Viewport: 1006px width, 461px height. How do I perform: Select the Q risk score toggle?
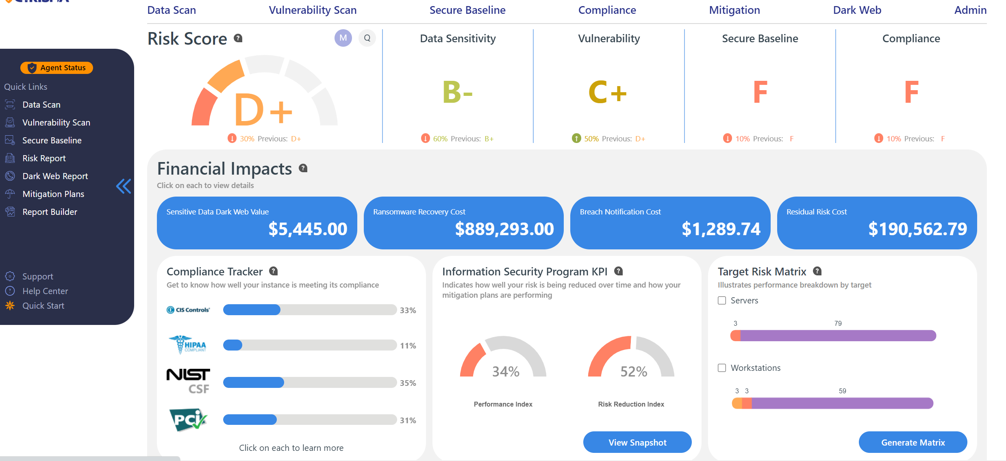click(x=367, y=38)
